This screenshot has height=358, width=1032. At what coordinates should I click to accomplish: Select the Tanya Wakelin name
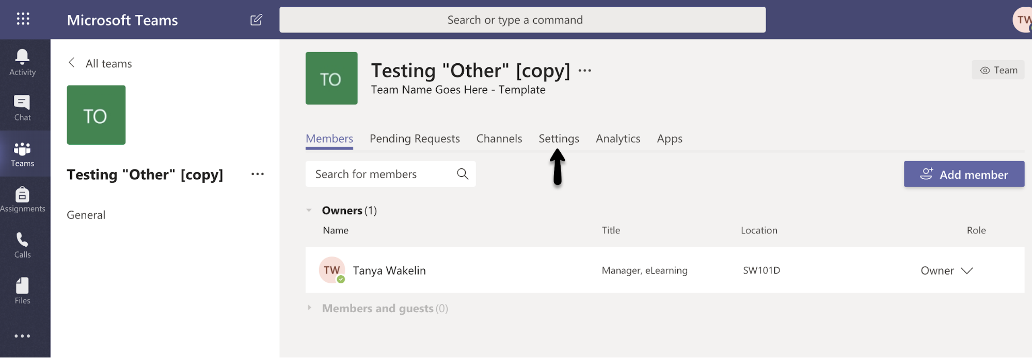coord(389,270)
